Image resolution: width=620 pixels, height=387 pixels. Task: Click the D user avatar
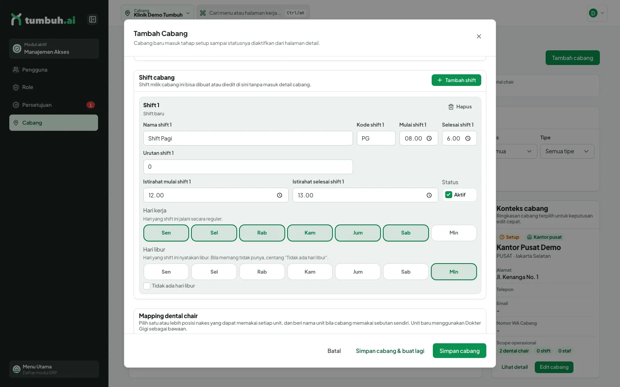click(593, 13)
